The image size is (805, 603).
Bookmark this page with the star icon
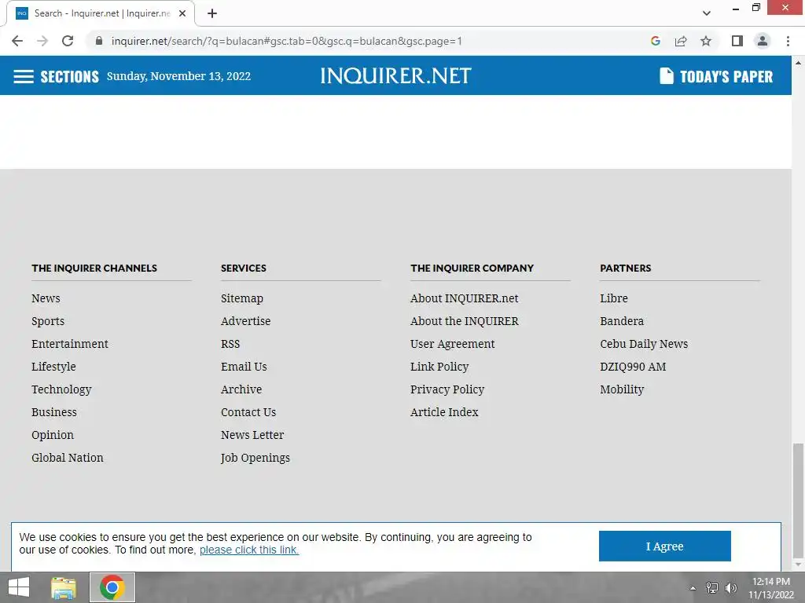point(706,41)
